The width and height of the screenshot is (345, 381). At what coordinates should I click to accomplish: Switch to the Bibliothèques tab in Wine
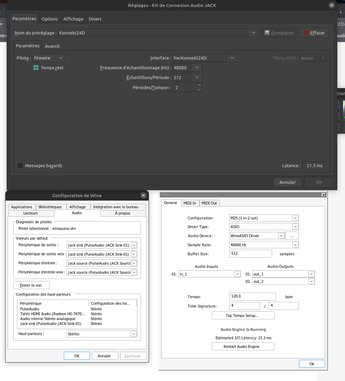coord(50,207)
